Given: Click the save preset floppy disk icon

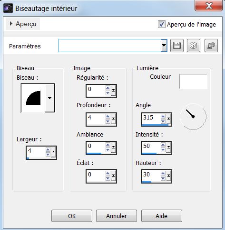Looking at the screenshot, I should (x=177, y=46).
